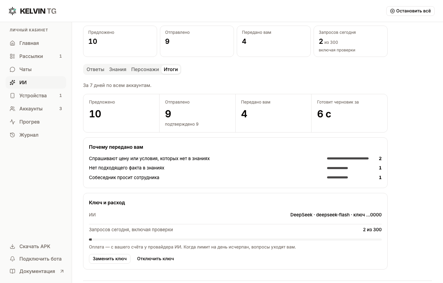
Task: Click the chat bubble icon beside Чаты
Action: click(x=12, y=69)
